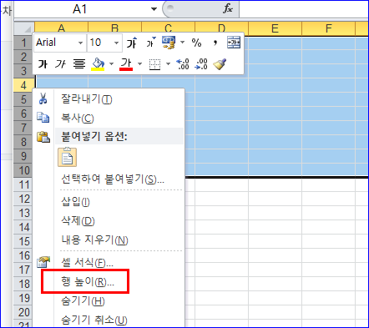The image size is (369, 328).
Task: Click merge and center icon
Action: point(234,43)
